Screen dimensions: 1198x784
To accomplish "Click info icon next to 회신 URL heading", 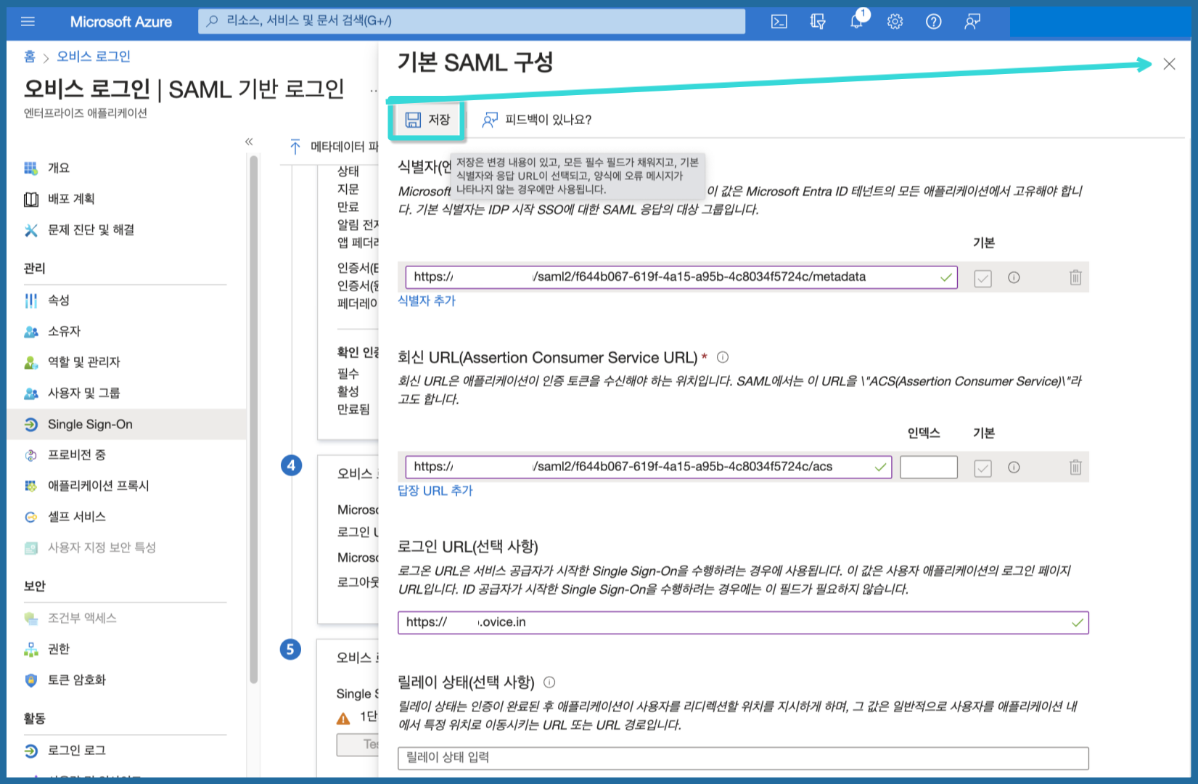I will click(x=723, y=357).
